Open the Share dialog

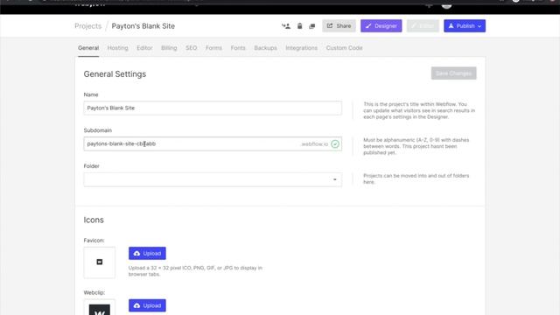coord(339,25)
